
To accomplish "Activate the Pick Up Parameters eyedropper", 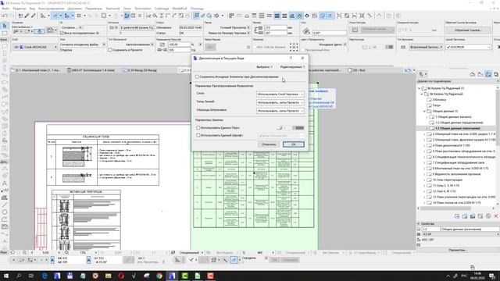I will click(27, 16).
